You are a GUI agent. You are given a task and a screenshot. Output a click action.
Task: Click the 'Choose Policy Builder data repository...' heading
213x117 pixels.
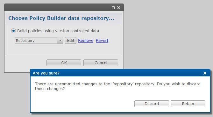[61, 18]
